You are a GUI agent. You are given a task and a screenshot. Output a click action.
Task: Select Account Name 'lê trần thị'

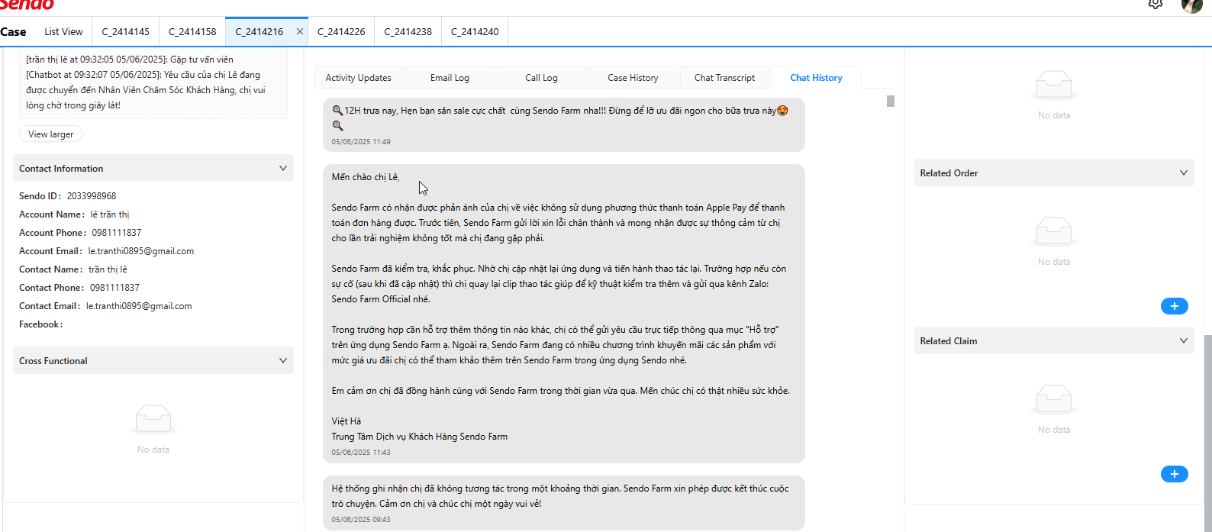click(x=110, y=214)
